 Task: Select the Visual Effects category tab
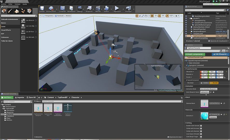click(x=6, y=30)
